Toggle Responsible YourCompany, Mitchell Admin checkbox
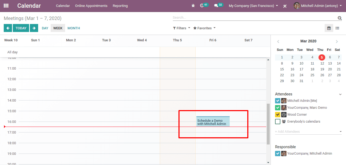 pos(278,154)
